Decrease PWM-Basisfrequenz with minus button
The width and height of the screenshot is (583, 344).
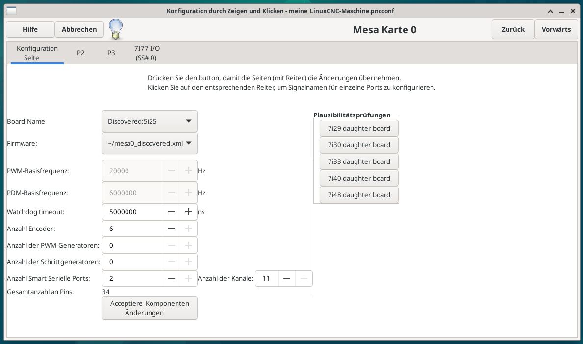[172, 171]
